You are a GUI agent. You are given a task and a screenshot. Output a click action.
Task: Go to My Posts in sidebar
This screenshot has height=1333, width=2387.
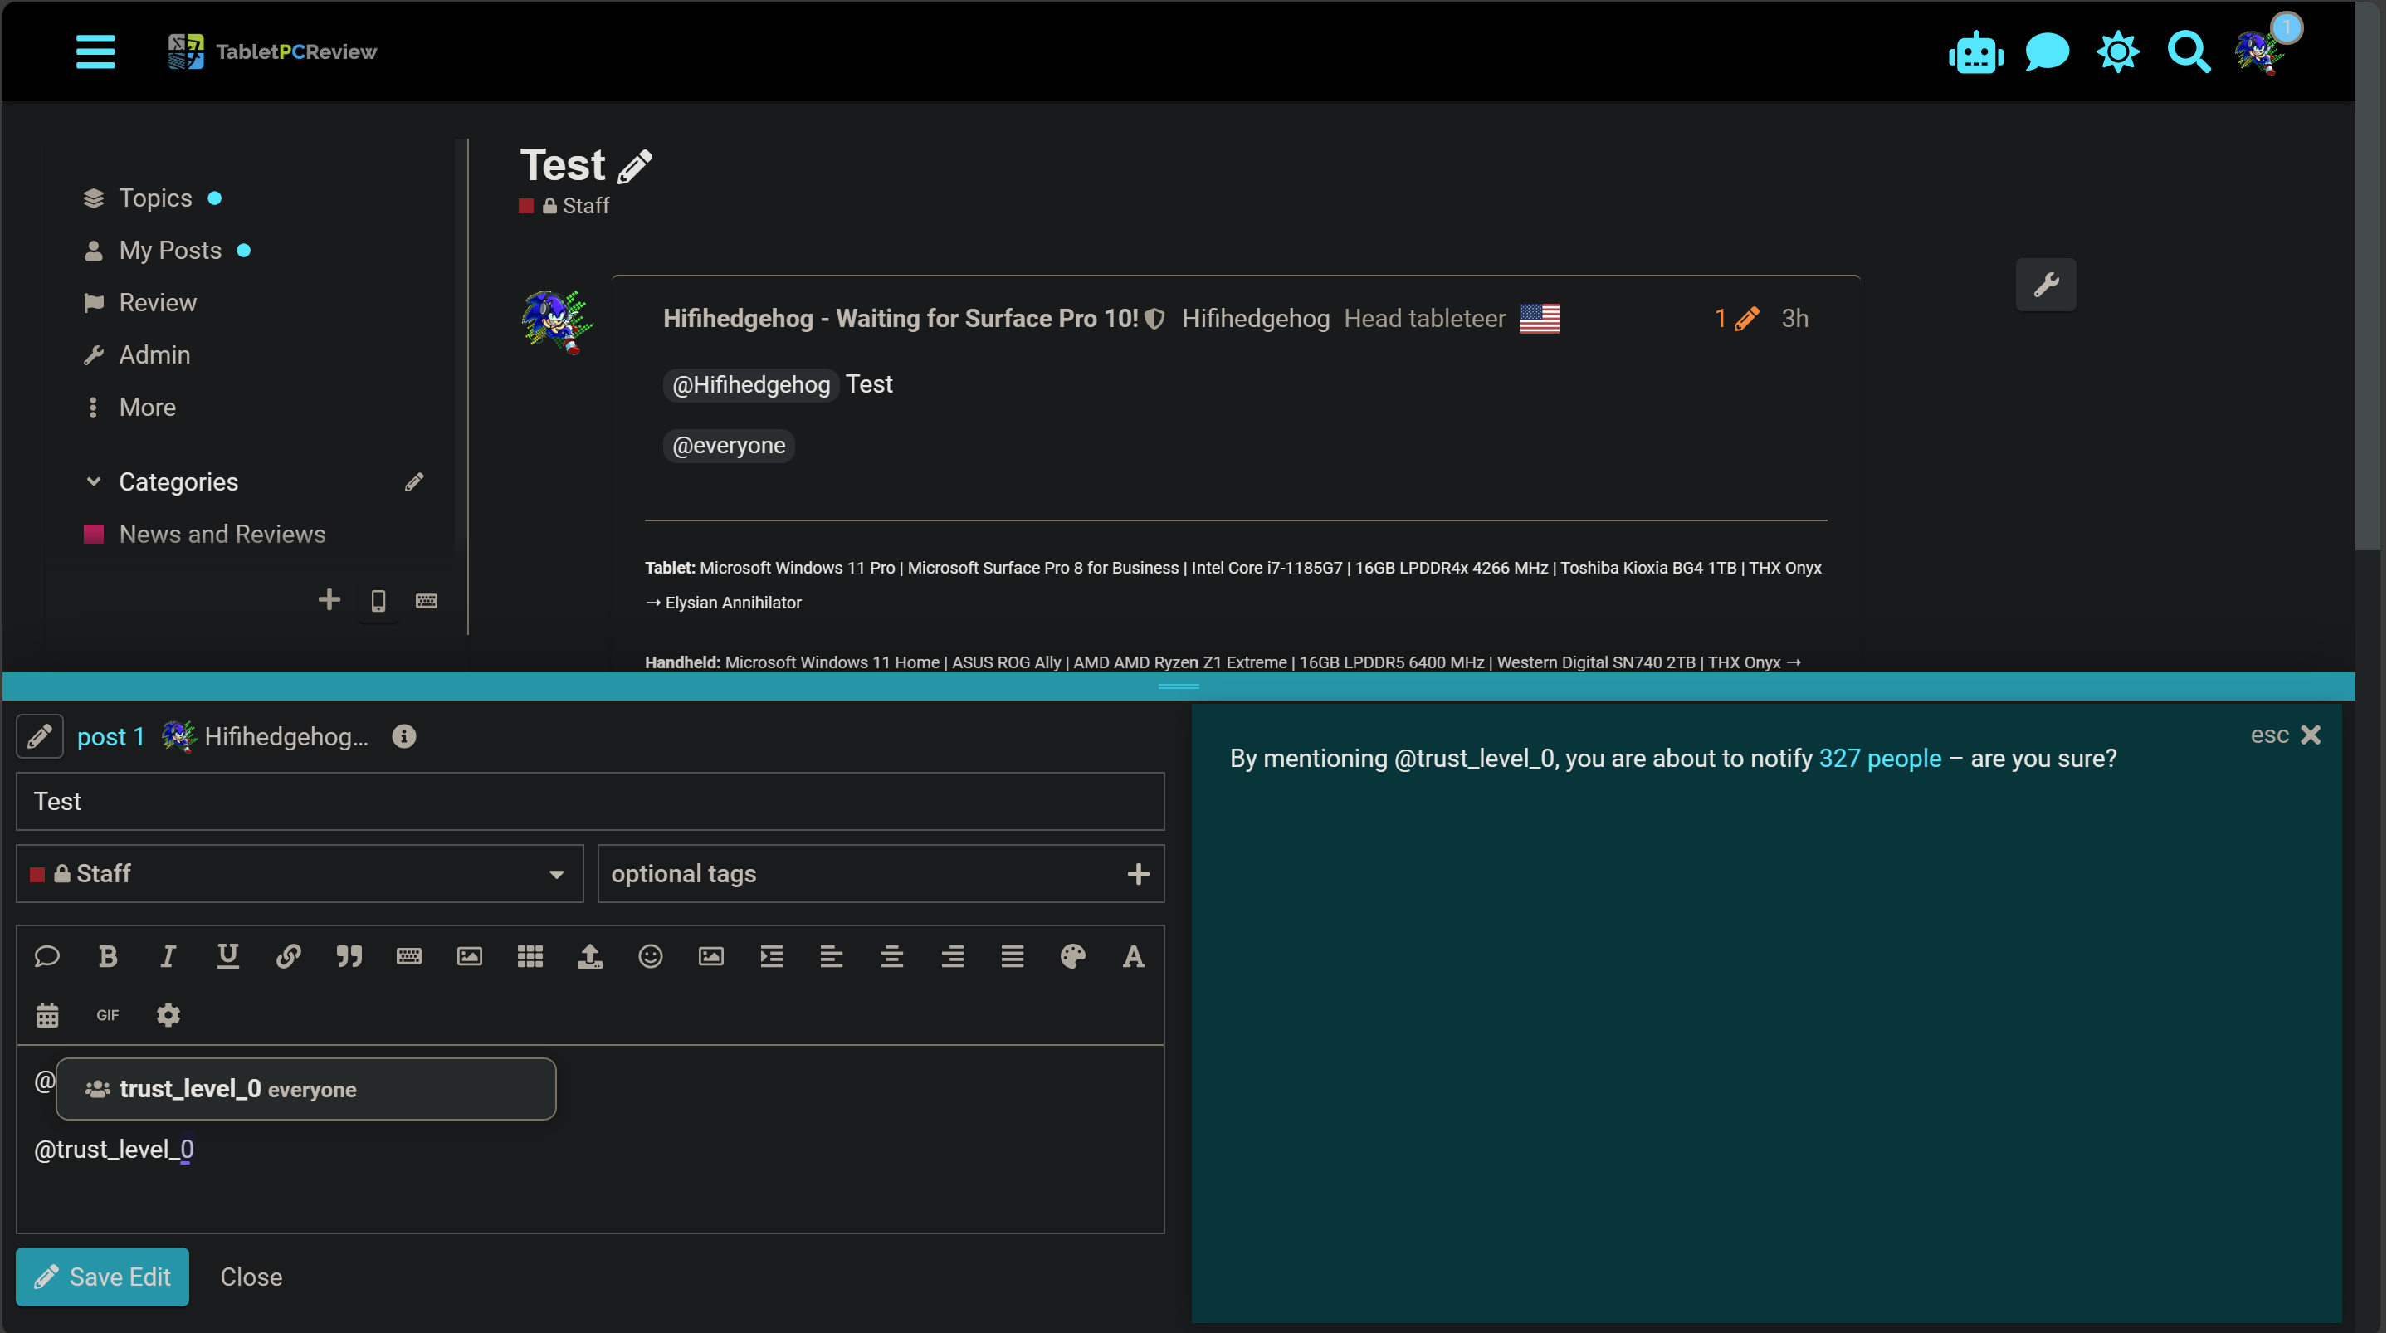click(x=169, y=251)
